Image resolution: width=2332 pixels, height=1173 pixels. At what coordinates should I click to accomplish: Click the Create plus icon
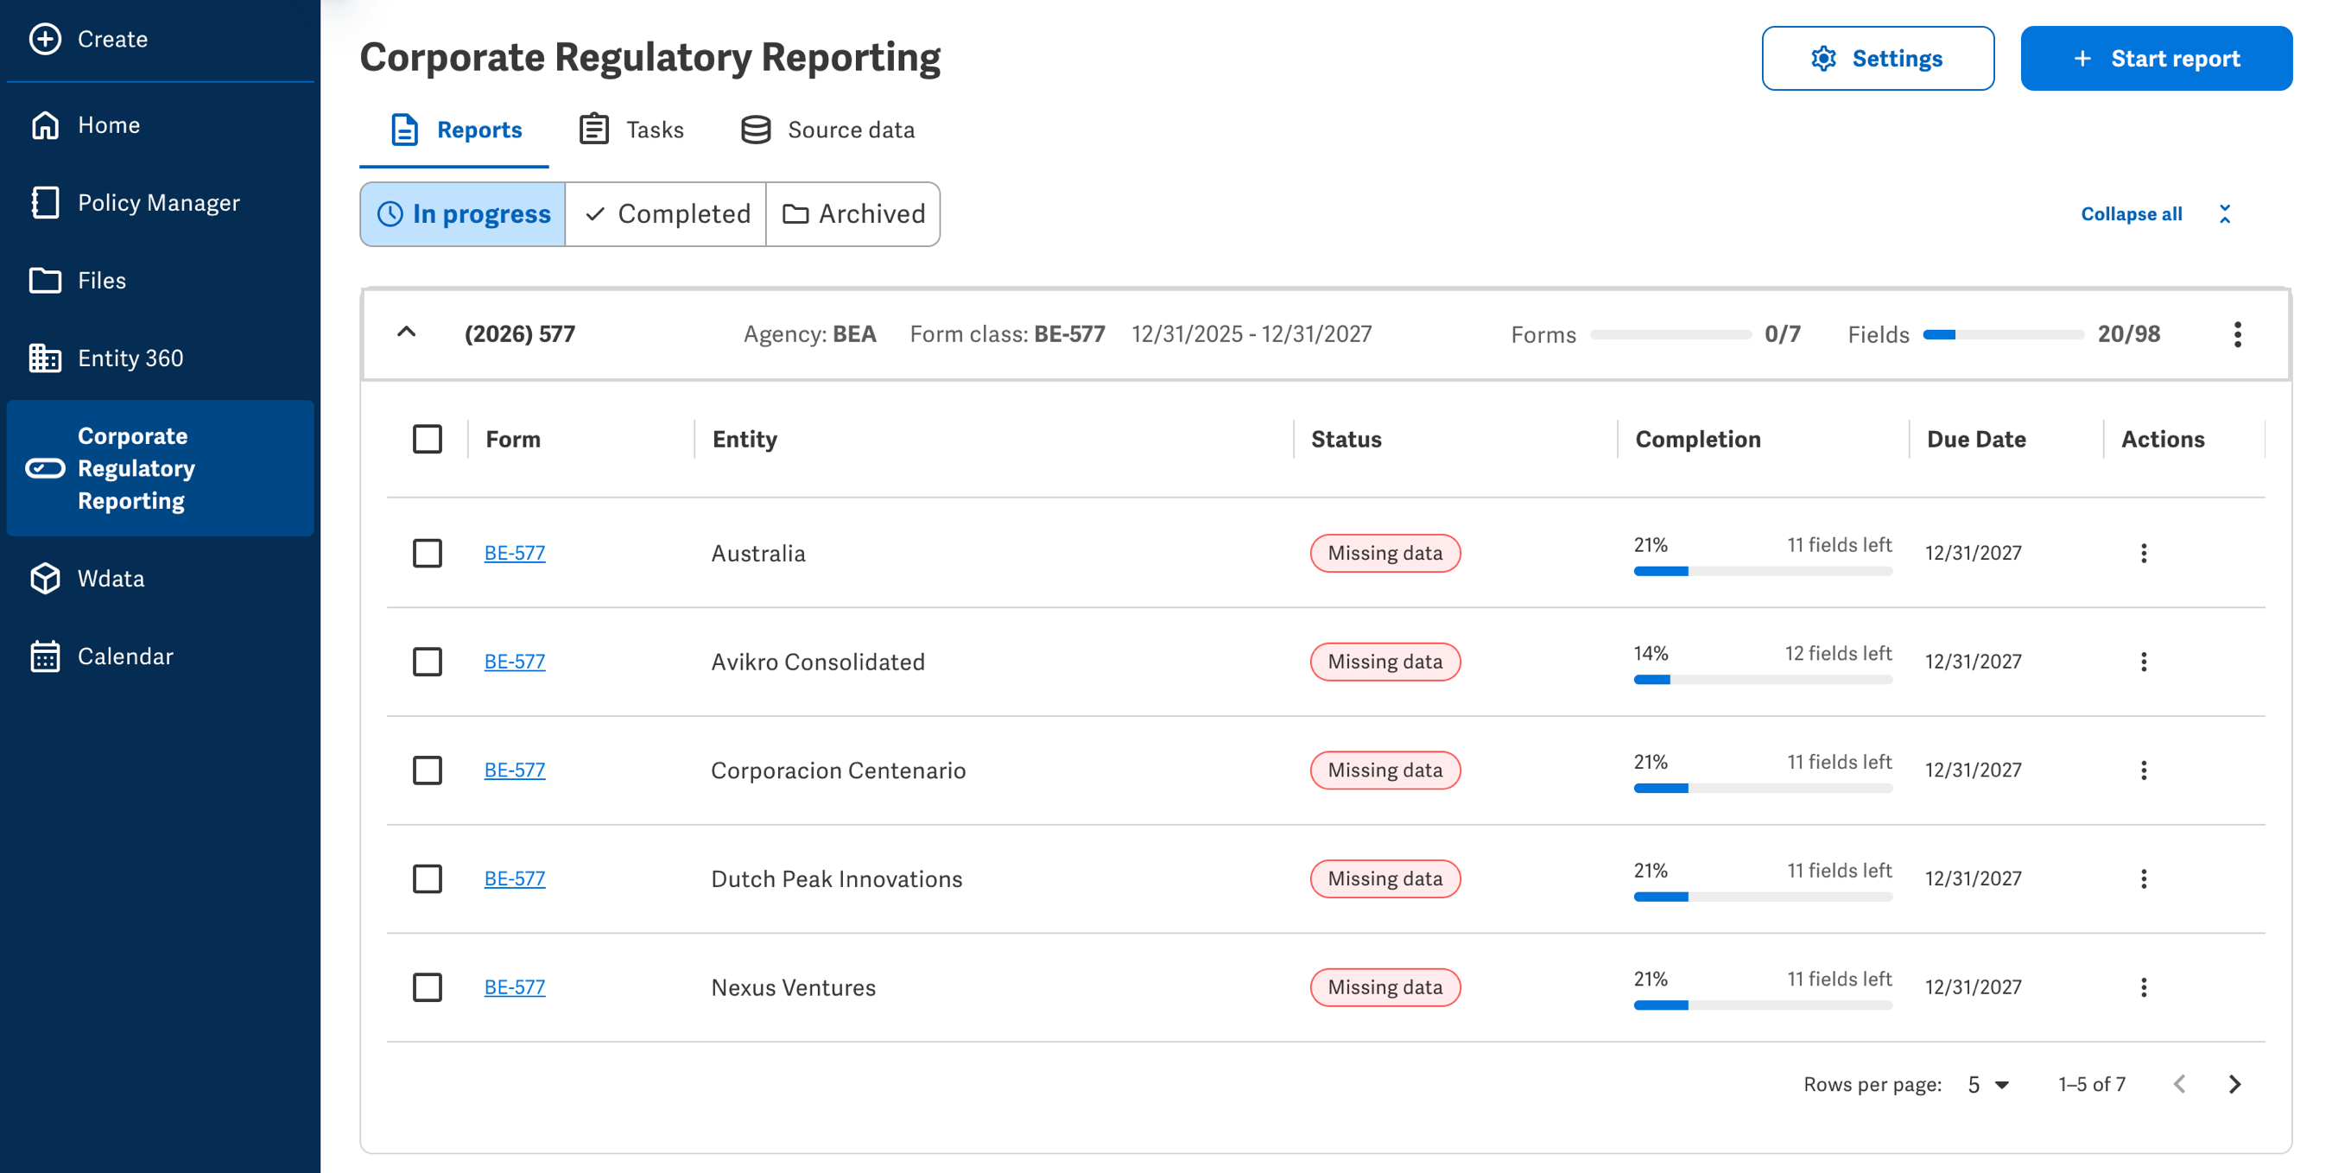point(45,39)
